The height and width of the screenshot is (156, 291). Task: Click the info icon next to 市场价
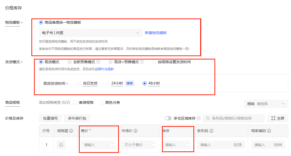click(136, 131)
